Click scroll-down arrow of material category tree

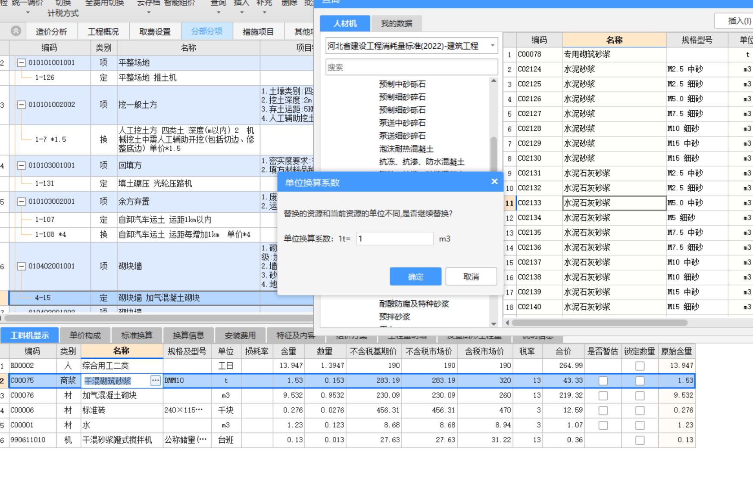[x=494, y=324]
